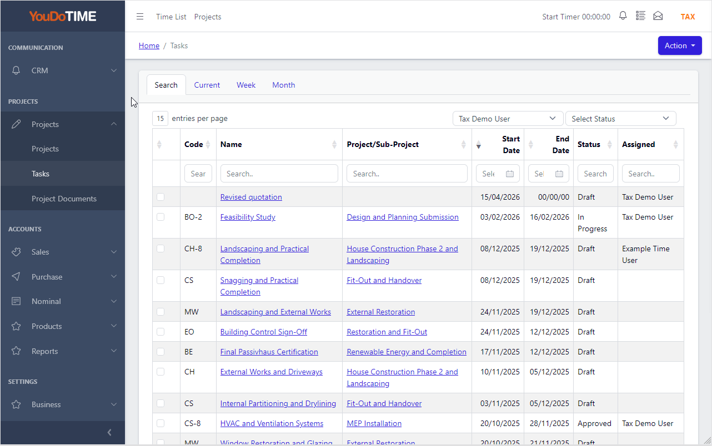
Task: Tick checkbox for Building Control Sign-Off row
Action: click(x=161, y=332)
